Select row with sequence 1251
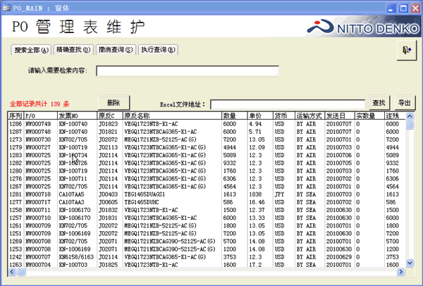This screenshot has width=423, height=286. pos(207,233)
